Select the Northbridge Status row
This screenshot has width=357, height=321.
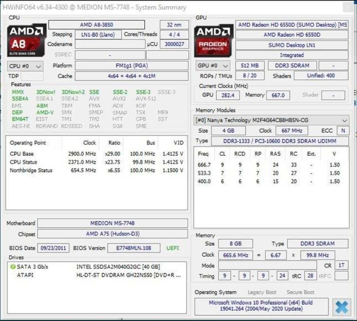[96, 170]
